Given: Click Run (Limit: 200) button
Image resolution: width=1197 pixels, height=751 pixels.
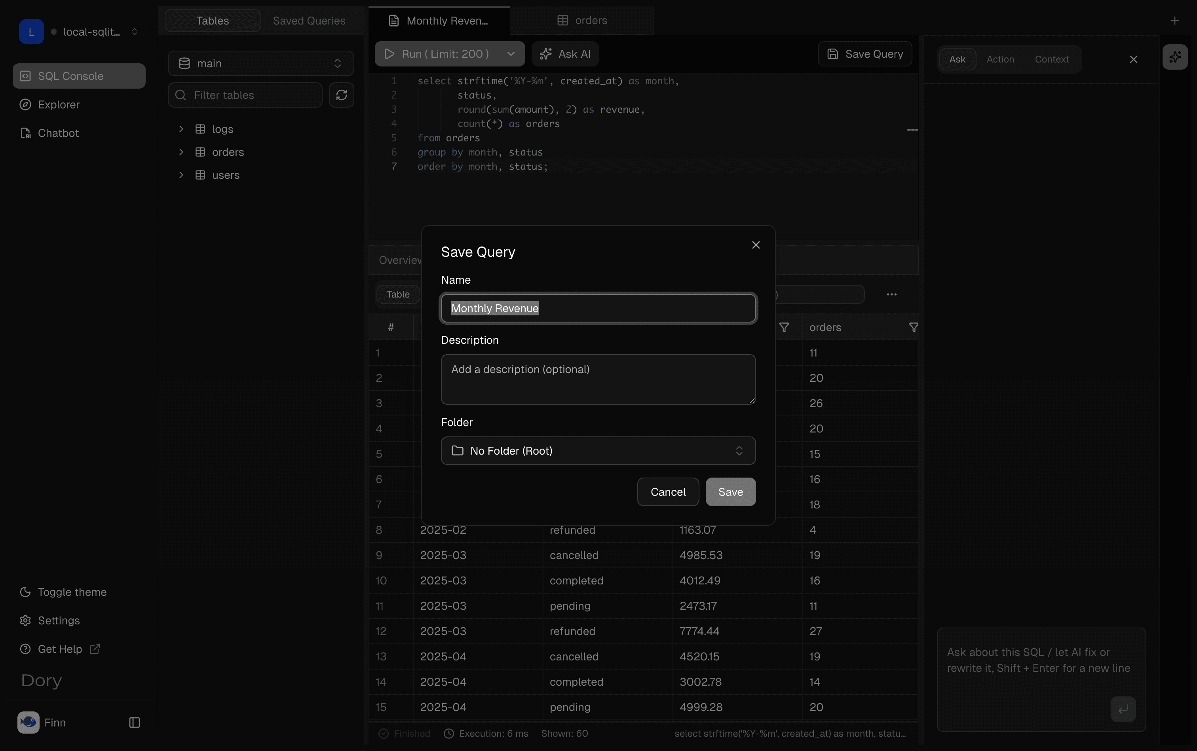Looking at the screenshot, I should [x=438, y=54].
